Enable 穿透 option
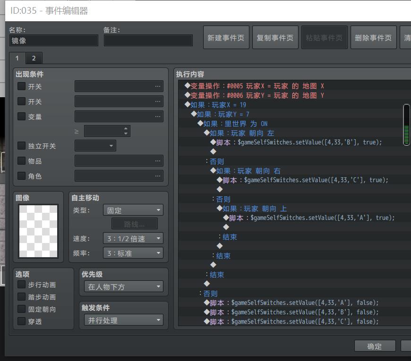 tap(21, 321)
